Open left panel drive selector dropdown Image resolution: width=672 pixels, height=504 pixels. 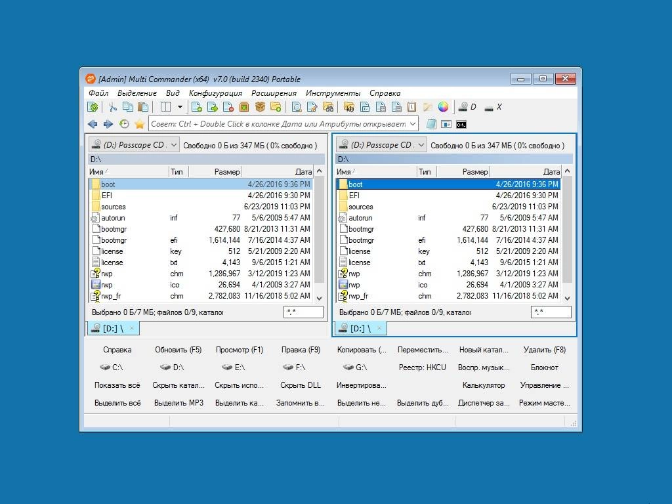tap(173, 145)
